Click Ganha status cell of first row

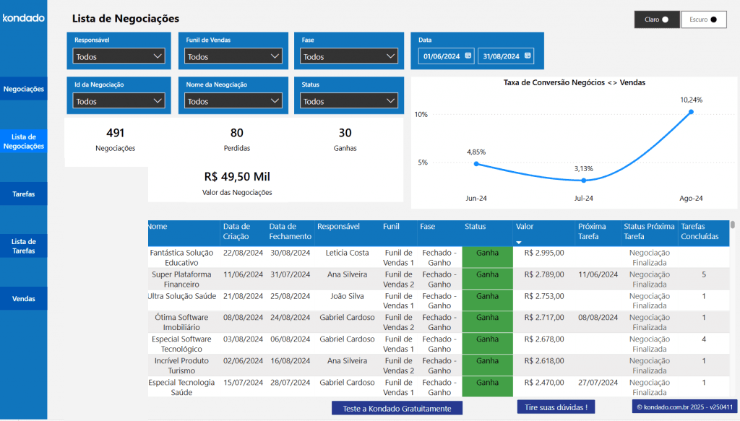tap(488, 257)
